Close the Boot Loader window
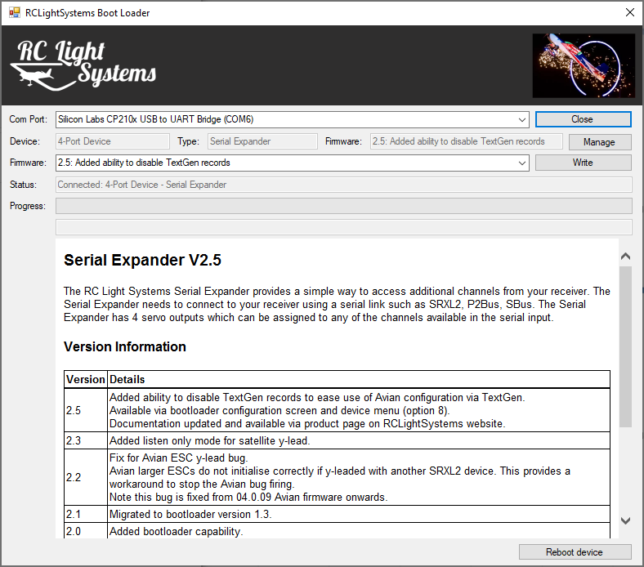This screenshot has height=567, width=644. [628, 13]
